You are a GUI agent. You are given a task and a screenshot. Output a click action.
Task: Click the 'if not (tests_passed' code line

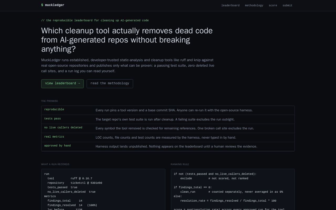(215, 174)
